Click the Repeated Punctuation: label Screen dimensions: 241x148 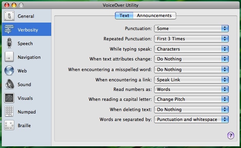pyautogui.click(x=128, y=39)
